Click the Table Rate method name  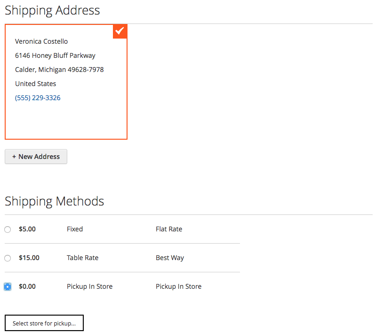82,258
